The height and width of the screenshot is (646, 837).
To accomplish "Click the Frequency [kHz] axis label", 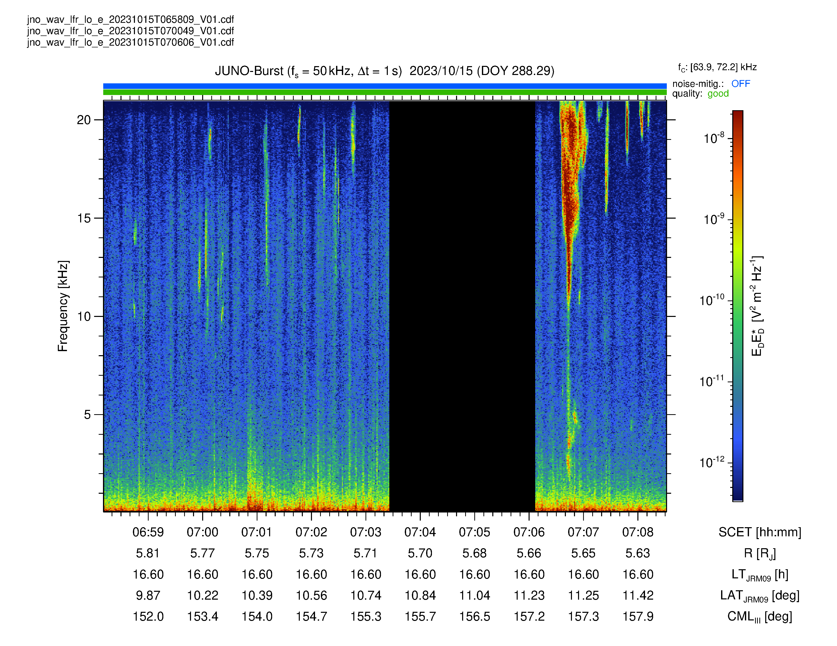I will [x=63, y=306].
